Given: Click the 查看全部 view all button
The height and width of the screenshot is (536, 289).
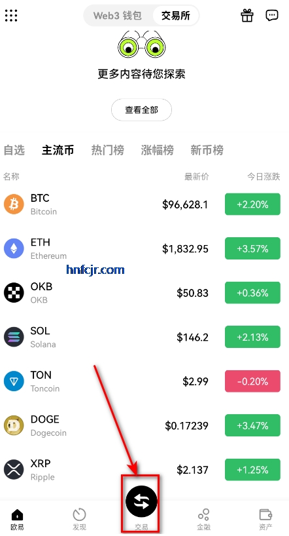Looking at the screenshot, I should pyautogui.click(x=141, y=109).
